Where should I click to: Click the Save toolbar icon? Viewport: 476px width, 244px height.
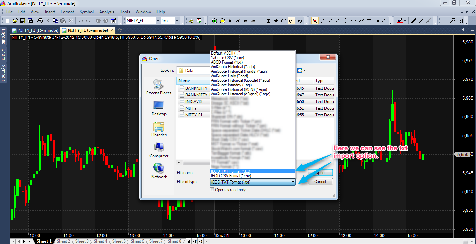[23, 21]
